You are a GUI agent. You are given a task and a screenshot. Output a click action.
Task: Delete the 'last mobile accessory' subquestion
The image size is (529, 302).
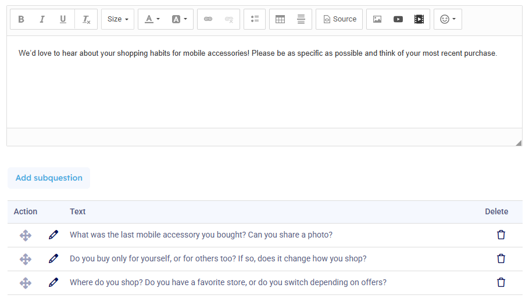[501, 235]
